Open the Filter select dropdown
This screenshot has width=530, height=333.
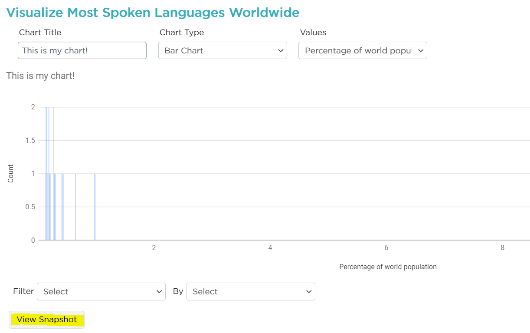(x=101, y=291)
